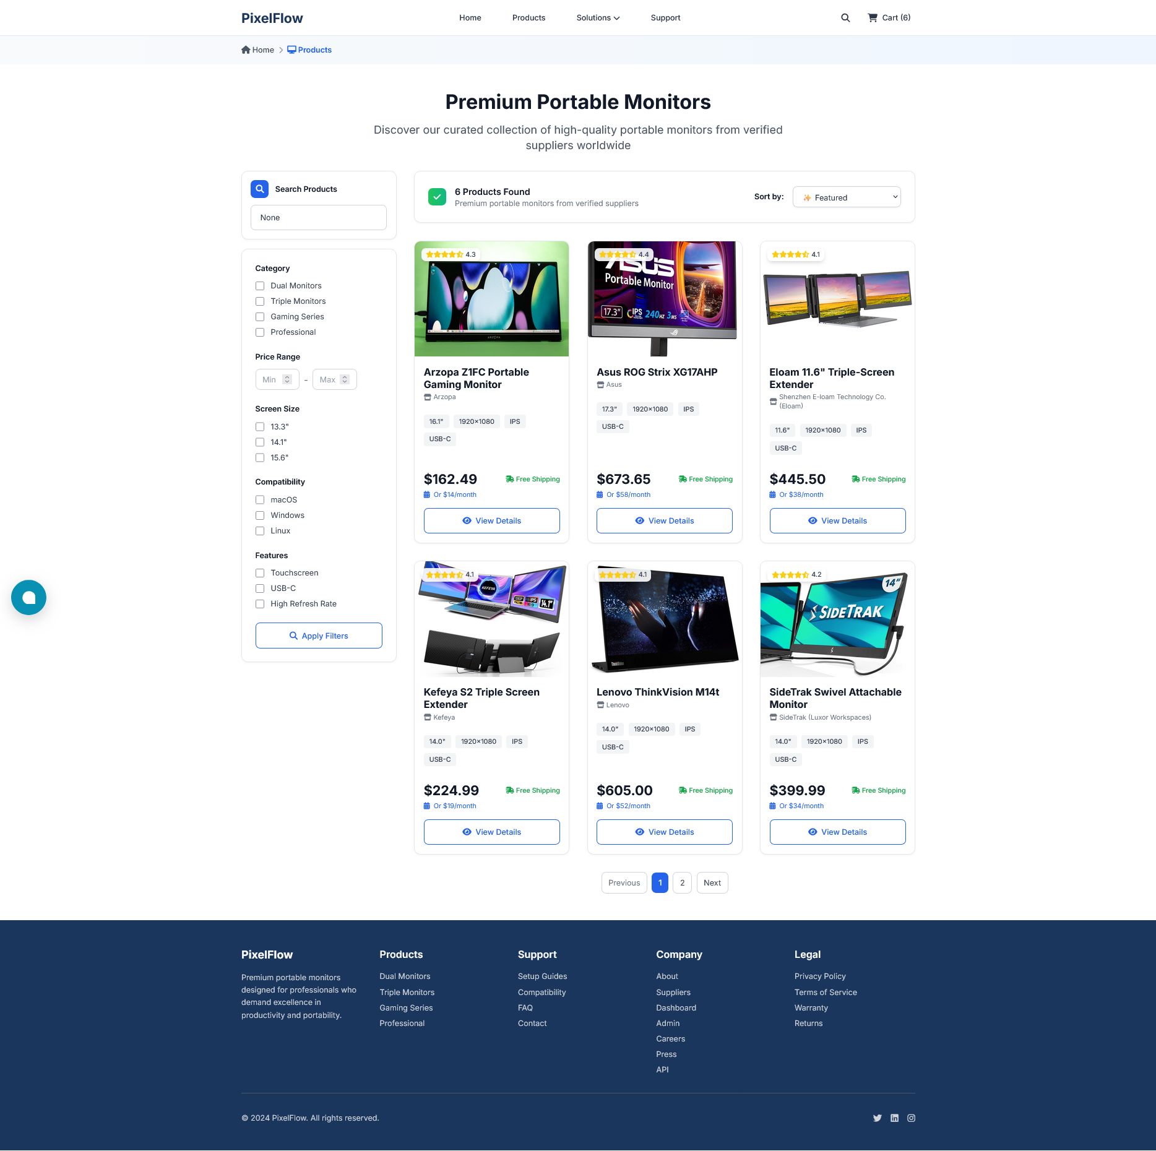The height and width of the screenshot is (1151, 1156).
Task: Select pagination page 1
Action: tap(660, 883)
